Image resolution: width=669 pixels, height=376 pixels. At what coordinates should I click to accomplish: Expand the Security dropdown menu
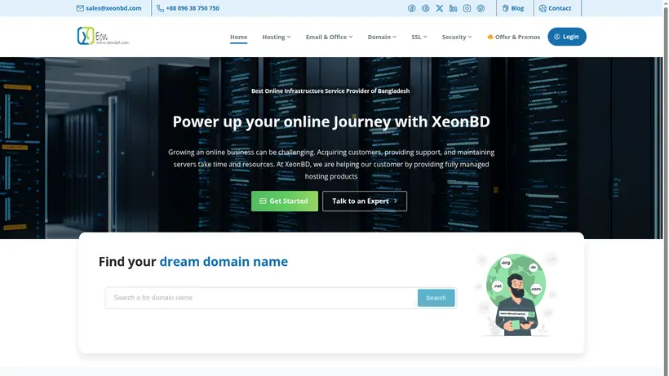(x=457, y=37)
